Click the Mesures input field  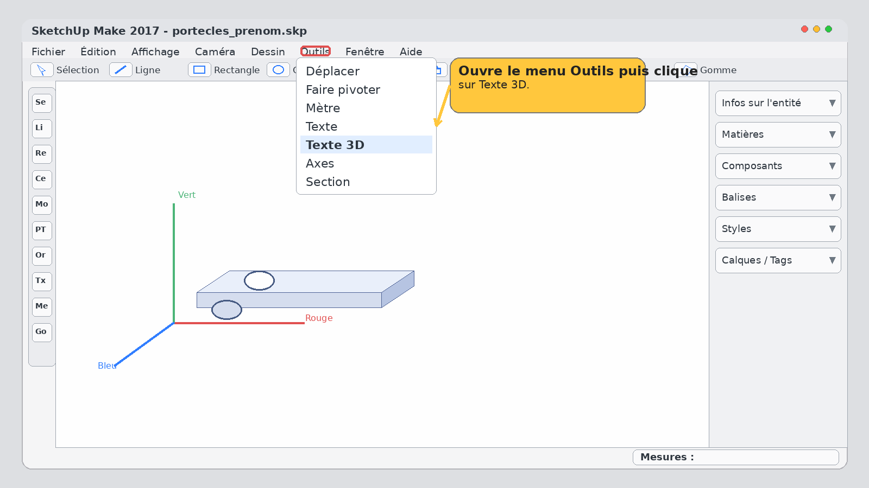tap(736, 457)
